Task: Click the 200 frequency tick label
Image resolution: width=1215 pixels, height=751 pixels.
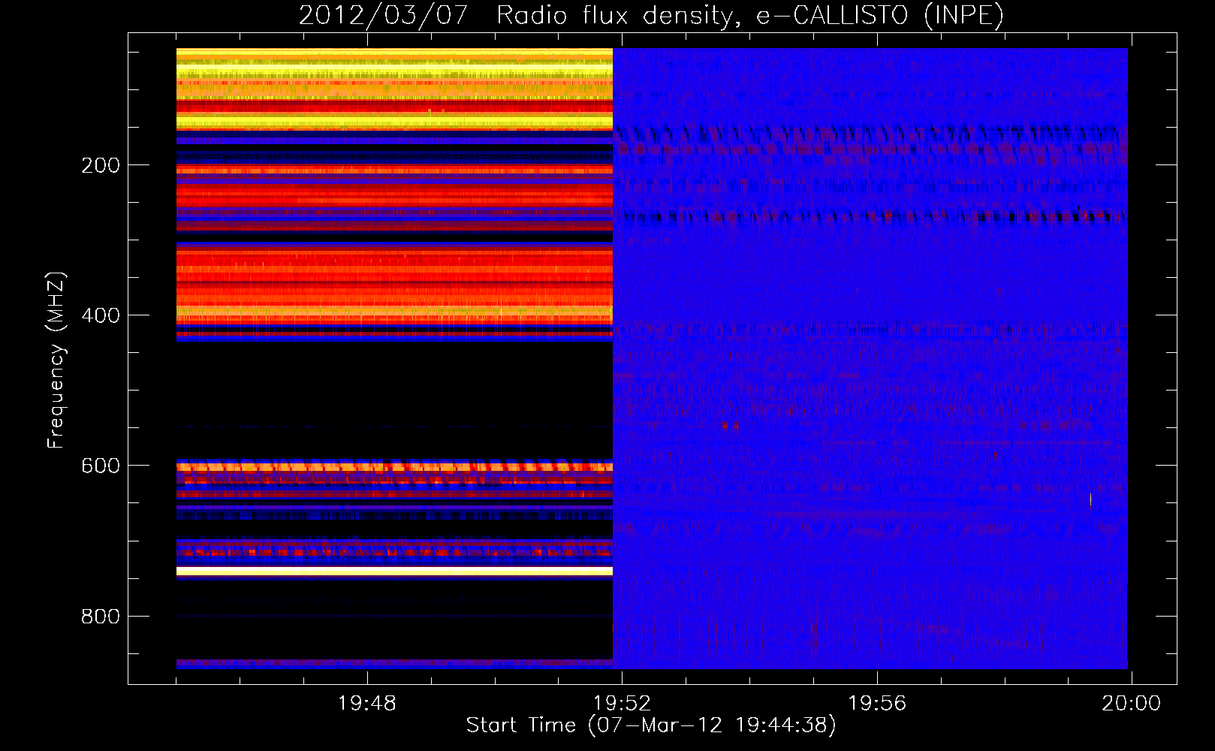Action: tap(101, 165)
